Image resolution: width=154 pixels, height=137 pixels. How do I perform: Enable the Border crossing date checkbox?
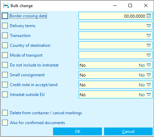tap(5, 16)
